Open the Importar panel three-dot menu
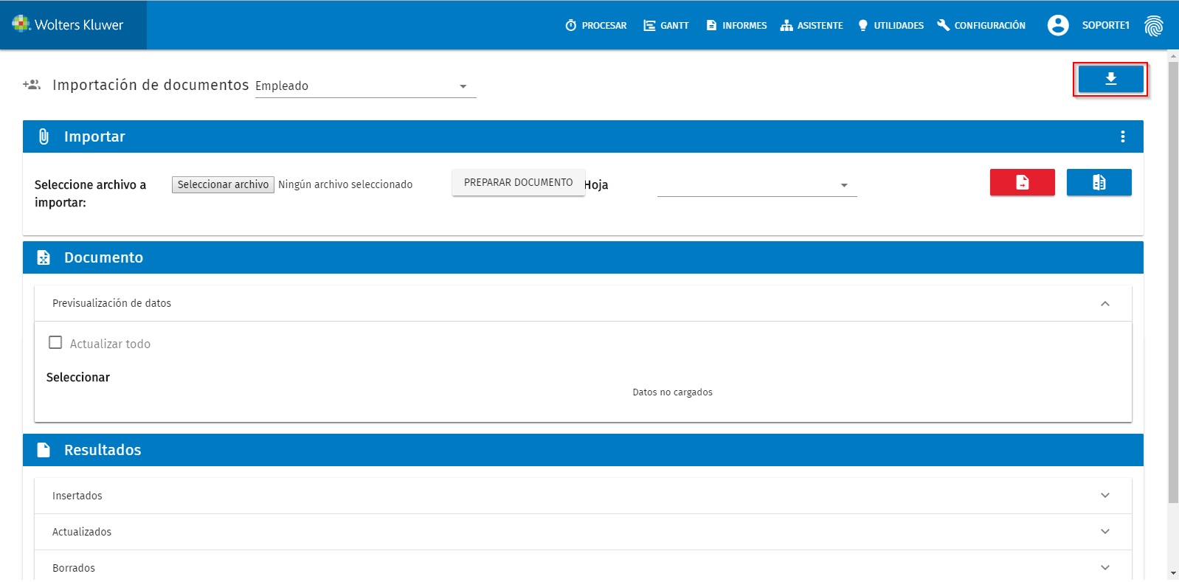This screenshot has width=1179, height=582. [x=1122, y=136]
